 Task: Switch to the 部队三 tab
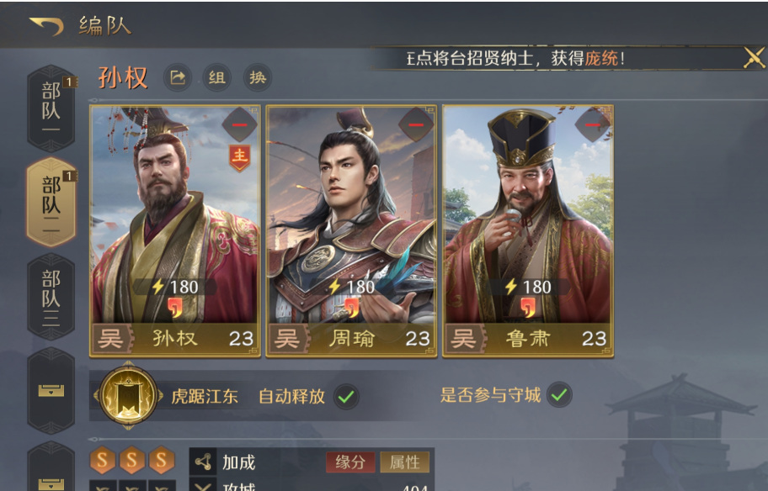coord(51,296)
